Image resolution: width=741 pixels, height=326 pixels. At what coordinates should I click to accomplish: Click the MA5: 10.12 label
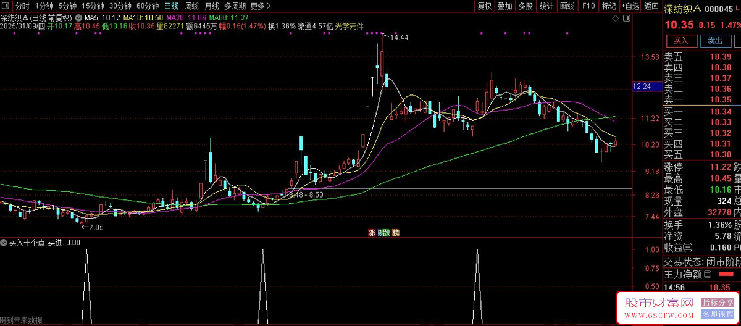(x=101, y=18)
